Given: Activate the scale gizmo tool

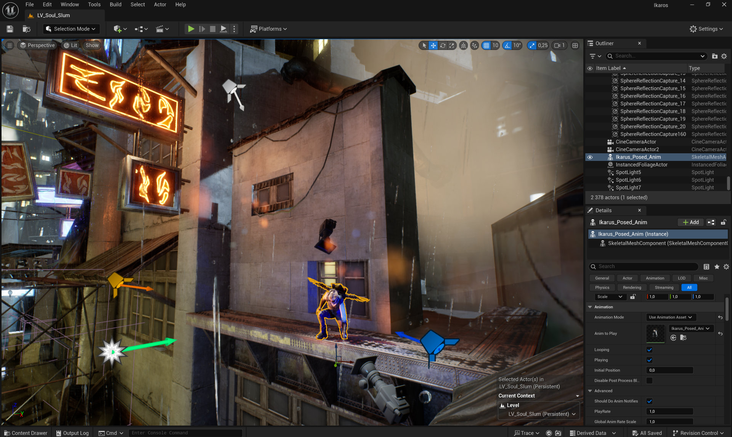Looking at the screenshot, I should [x=452, y=45].
